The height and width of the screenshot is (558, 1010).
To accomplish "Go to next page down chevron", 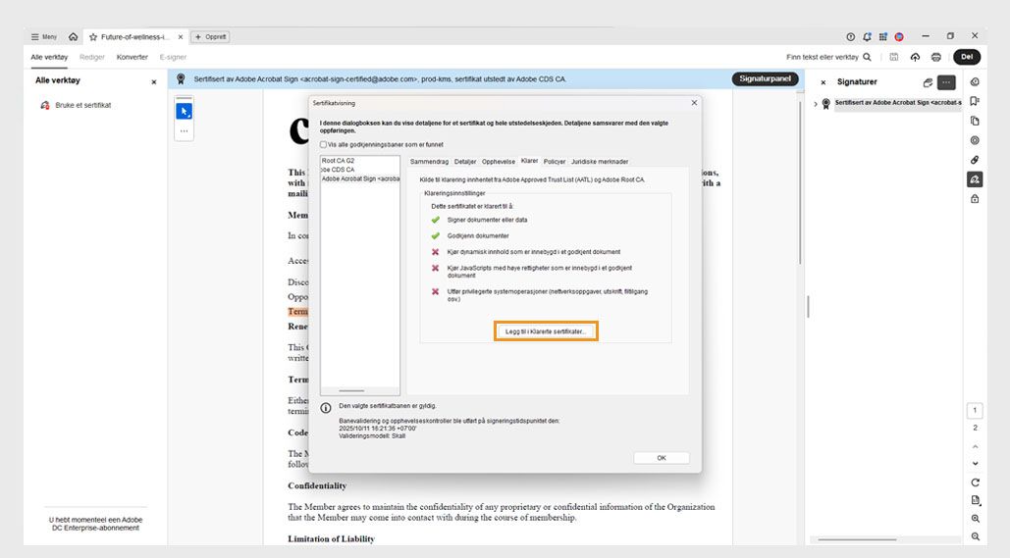I will tap(975, 464).
